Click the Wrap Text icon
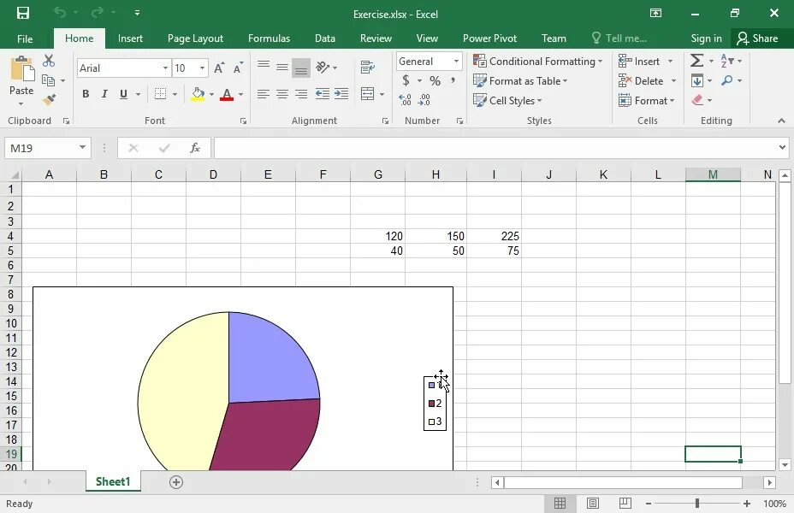Screen dimensions: 794x513 pos(368,68)
